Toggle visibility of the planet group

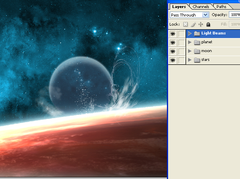173,42
